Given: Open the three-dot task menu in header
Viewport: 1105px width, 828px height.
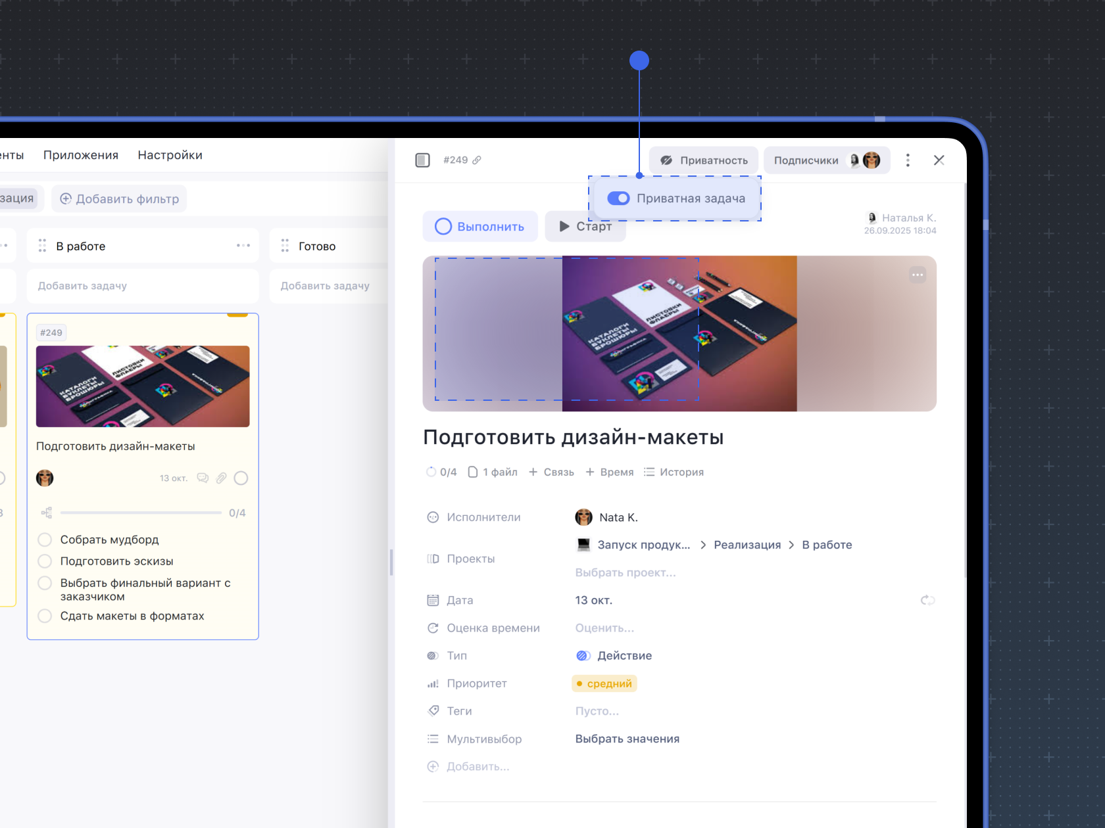Looking at the screenshot, I should 908,160.
